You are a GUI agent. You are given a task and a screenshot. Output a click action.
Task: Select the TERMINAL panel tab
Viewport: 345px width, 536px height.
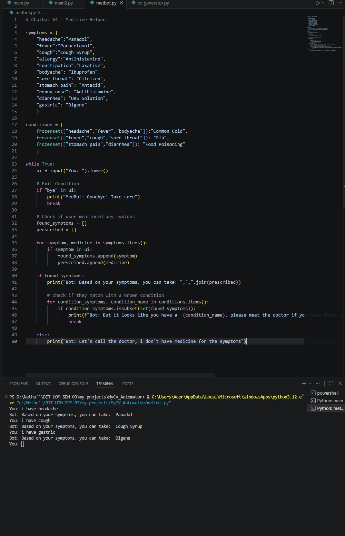105,384
